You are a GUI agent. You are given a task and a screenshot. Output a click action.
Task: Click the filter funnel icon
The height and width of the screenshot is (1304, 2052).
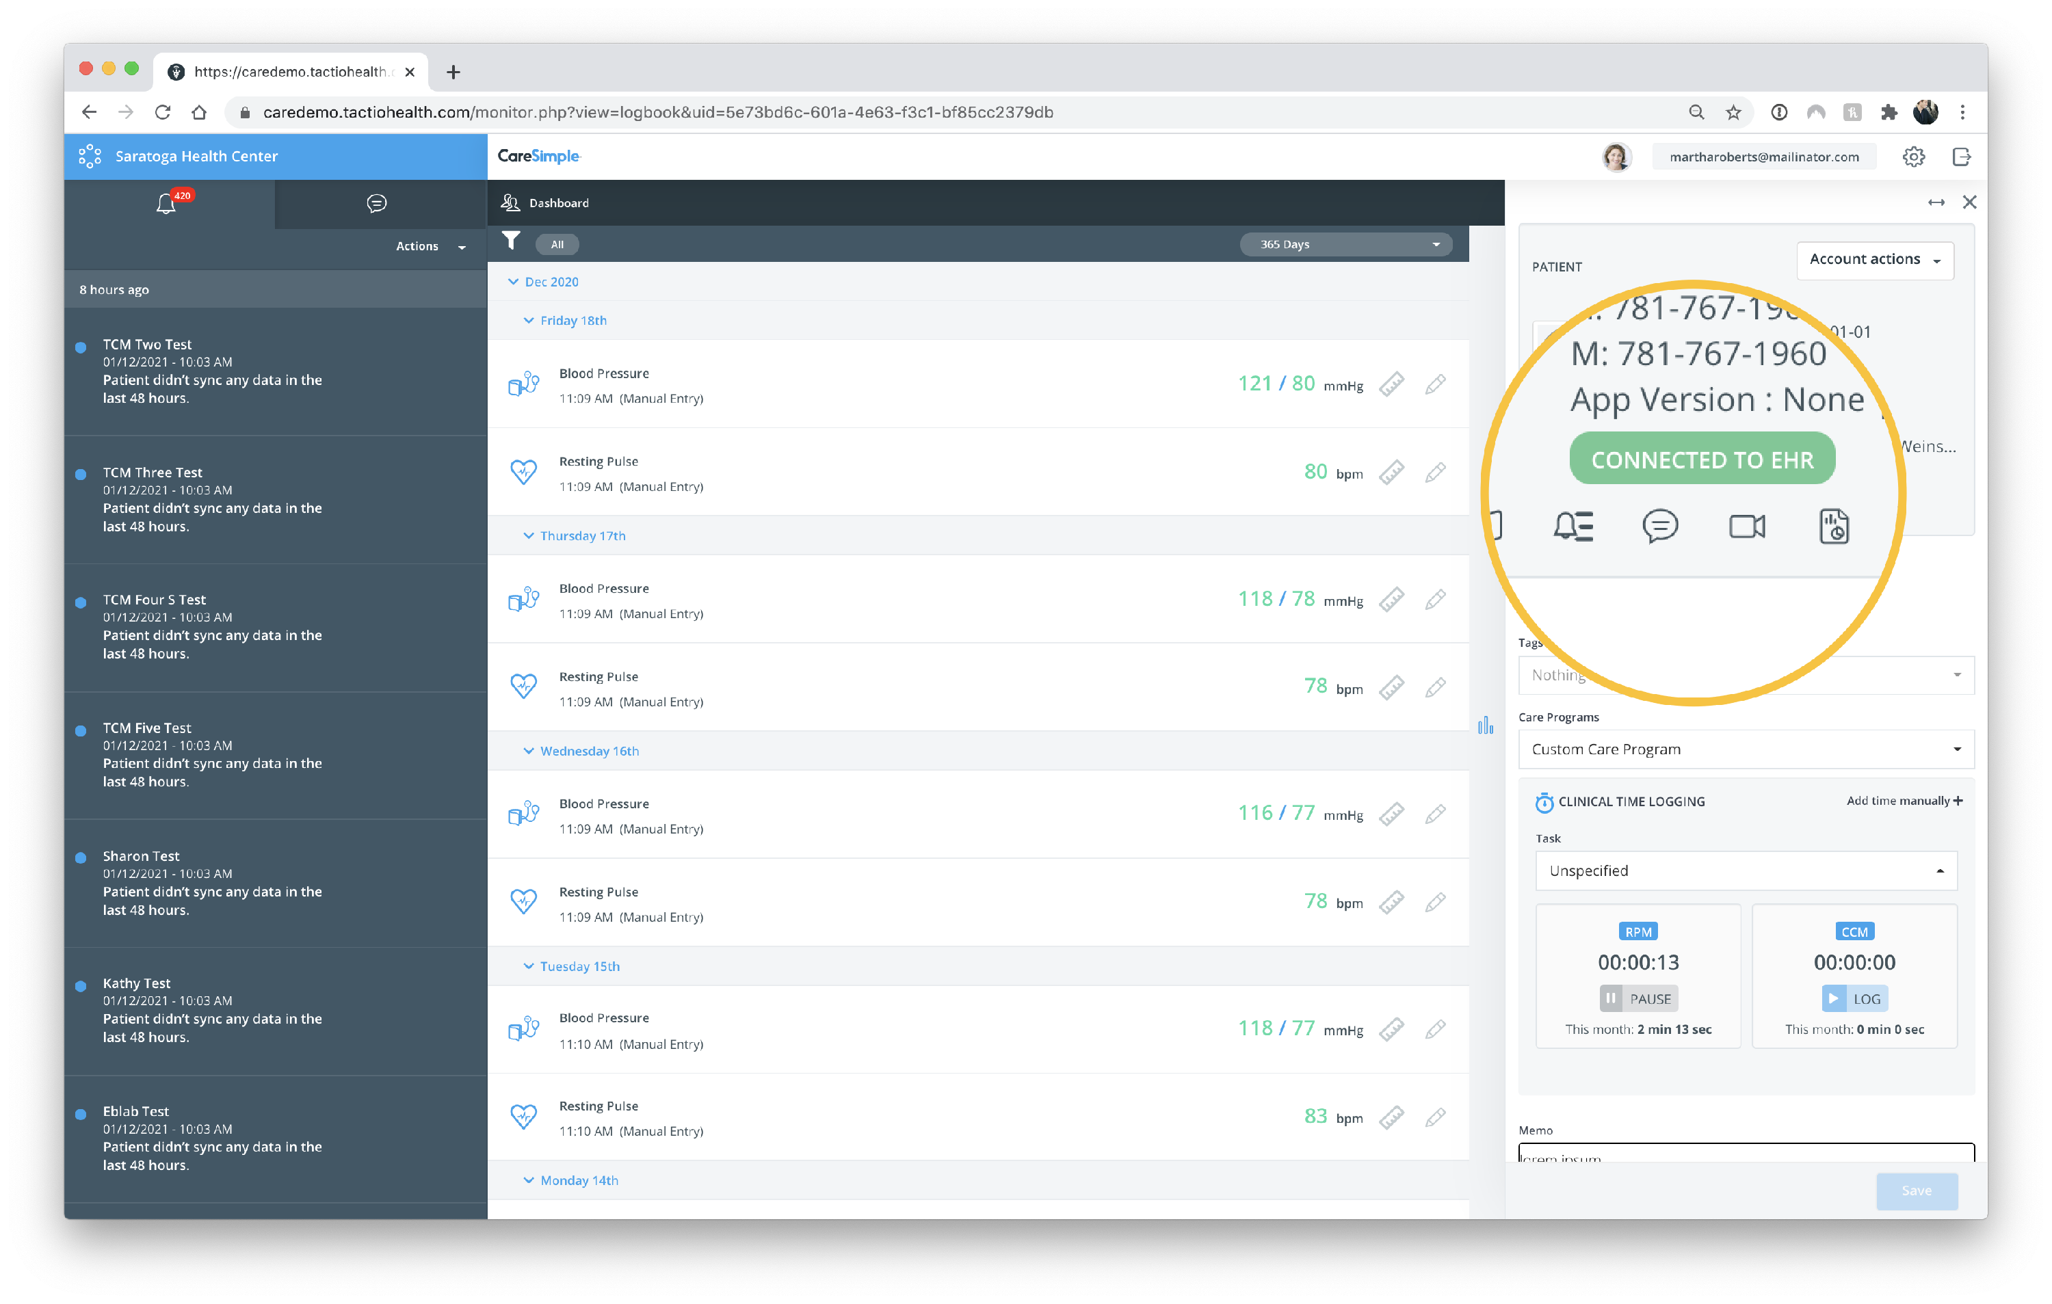point(510,242)
